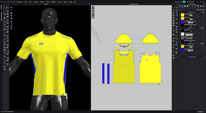Toggle the skin-colored avatar render icon in 3D window

11,26
